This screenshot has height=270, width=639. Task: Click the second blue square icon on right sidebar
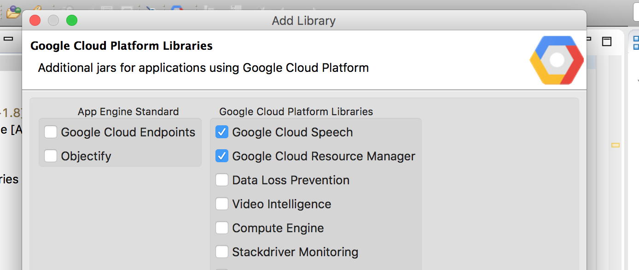pyautogui.click(x=636, y=47)
